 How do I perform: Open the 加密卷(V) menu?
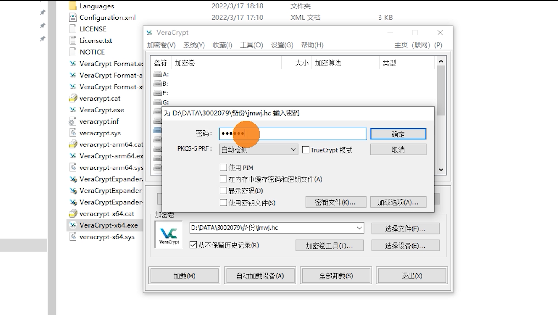point(161,45)
